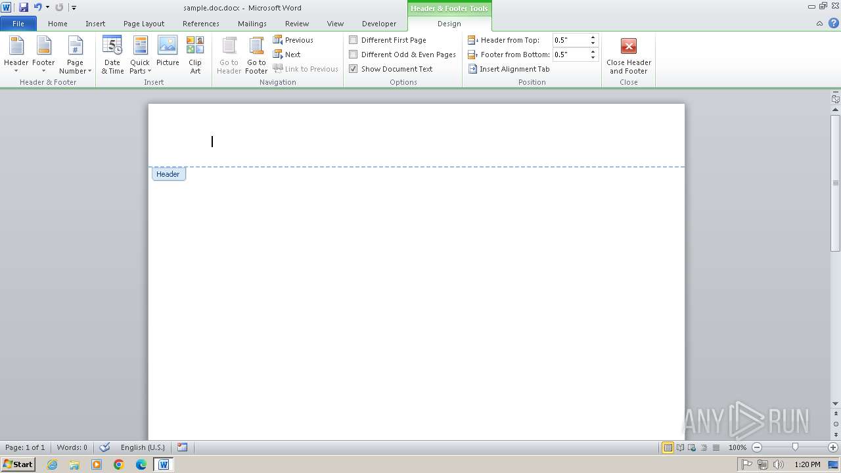Open Microsoft Edge from taskbar
This screenshot has width=841, height=473.
(x=141, y=464)
